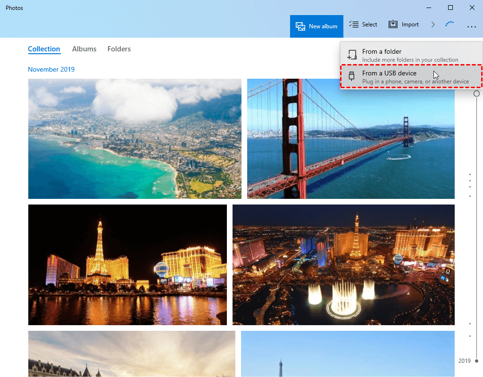Minimize the Photos window
This screenshot has height=377, width=483.
click(x=429, y=8)
